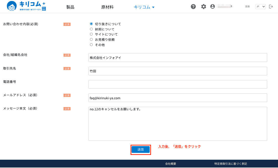Log out using the exit icon
The image size is (278, 168).
coord(271,7)
